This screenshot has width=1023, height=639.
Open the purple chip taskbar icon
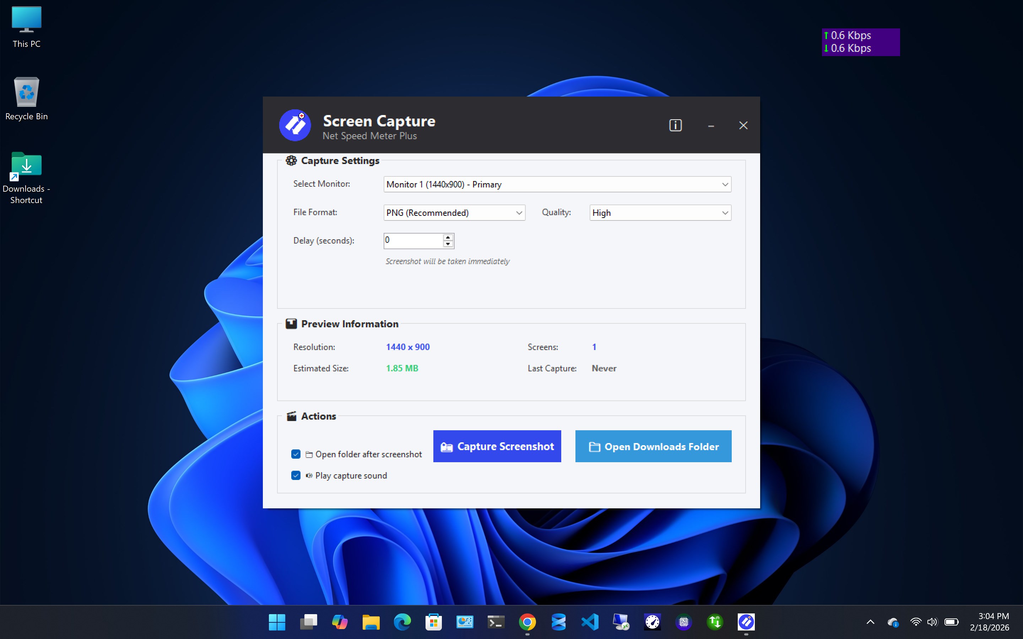click(x=684, y=622)
